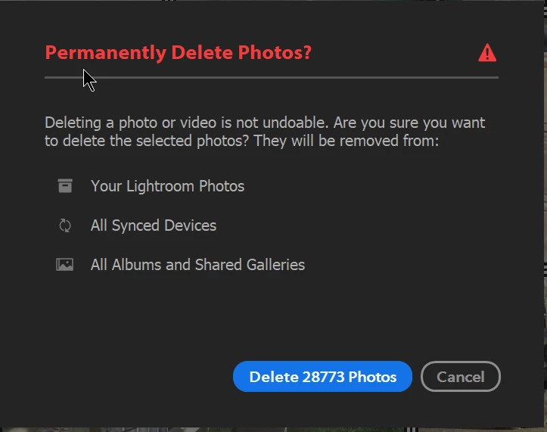Click background photo strip beneath the dialog

(x=272, y=430)
